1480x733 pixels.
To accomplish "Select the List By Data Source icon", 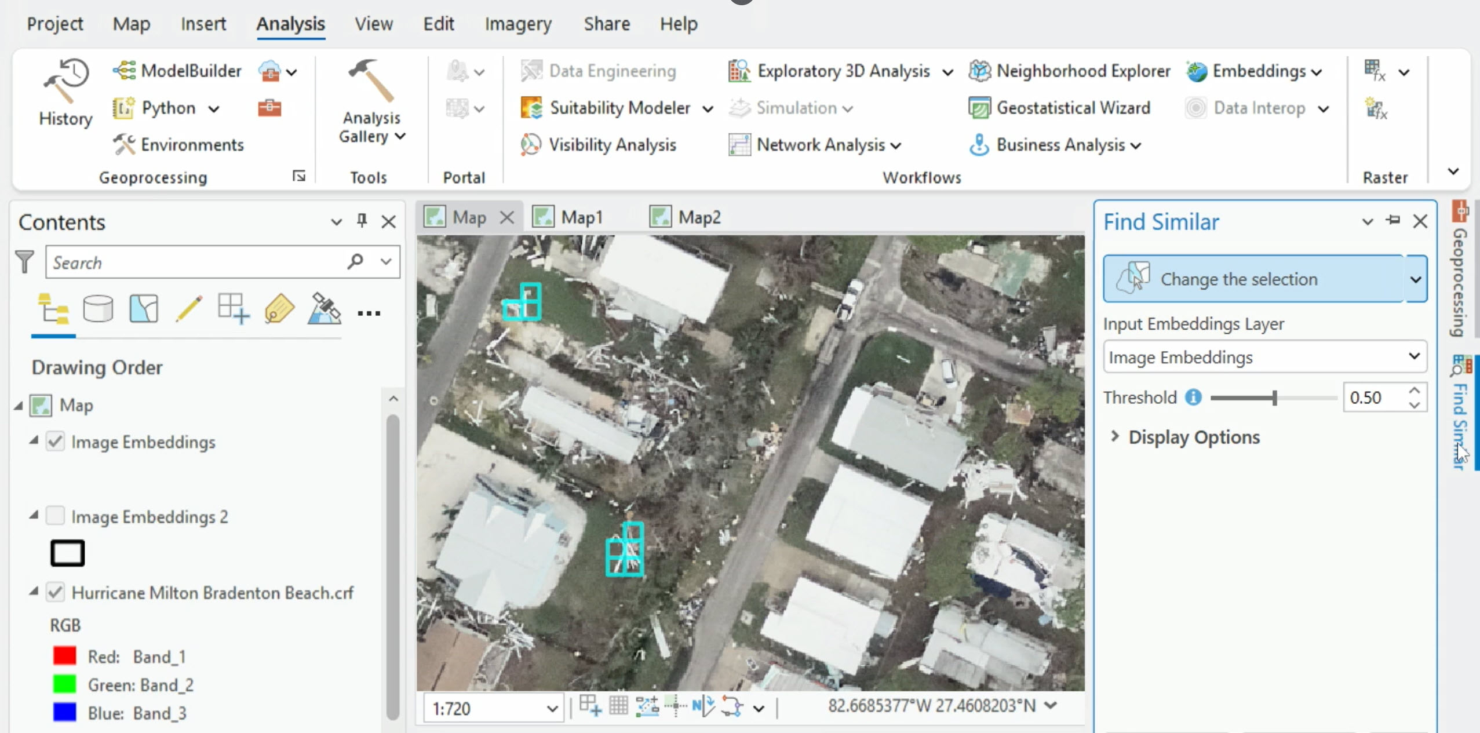I will pos(98,309).
